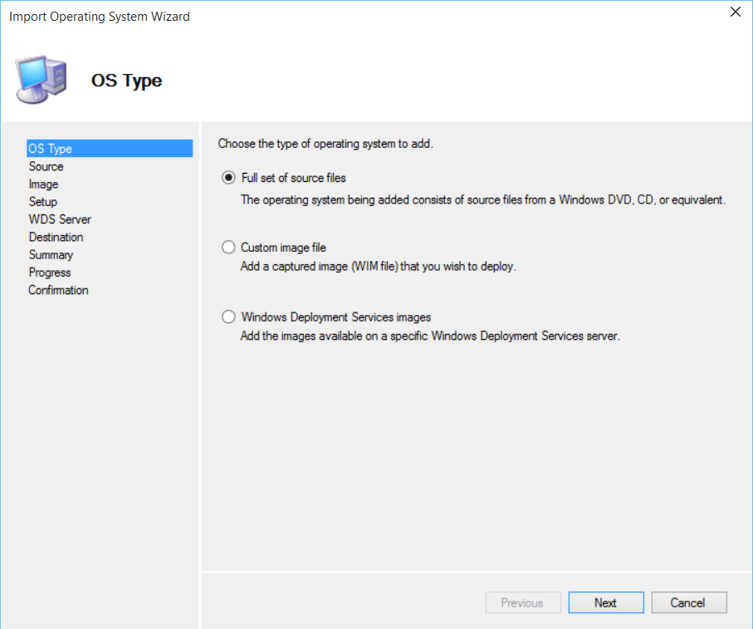
Task: Click the Progress step in sidebar
Action: [x=50, y=273]
